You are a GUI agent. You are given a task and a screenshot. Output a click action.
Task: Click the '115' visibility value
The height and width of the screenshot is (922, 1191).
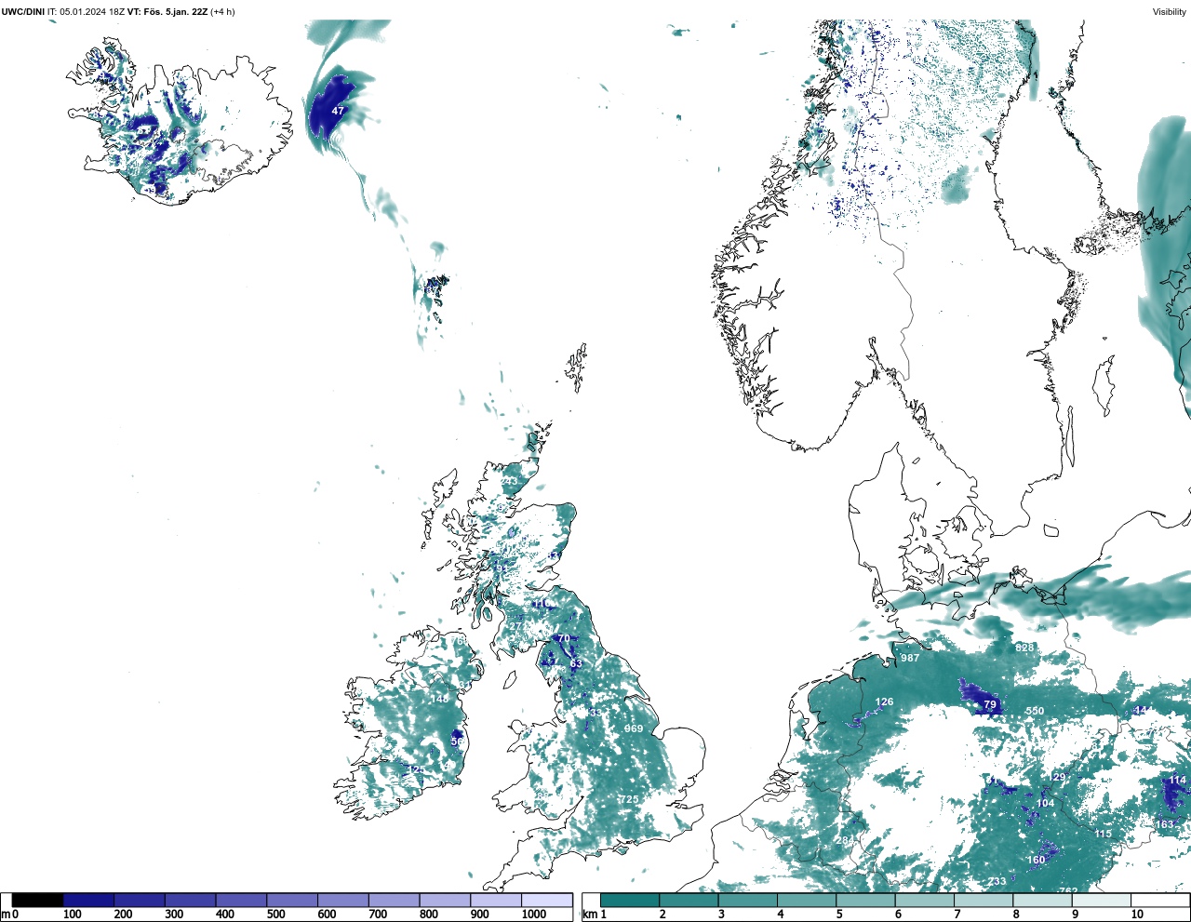coord(1103,834)
